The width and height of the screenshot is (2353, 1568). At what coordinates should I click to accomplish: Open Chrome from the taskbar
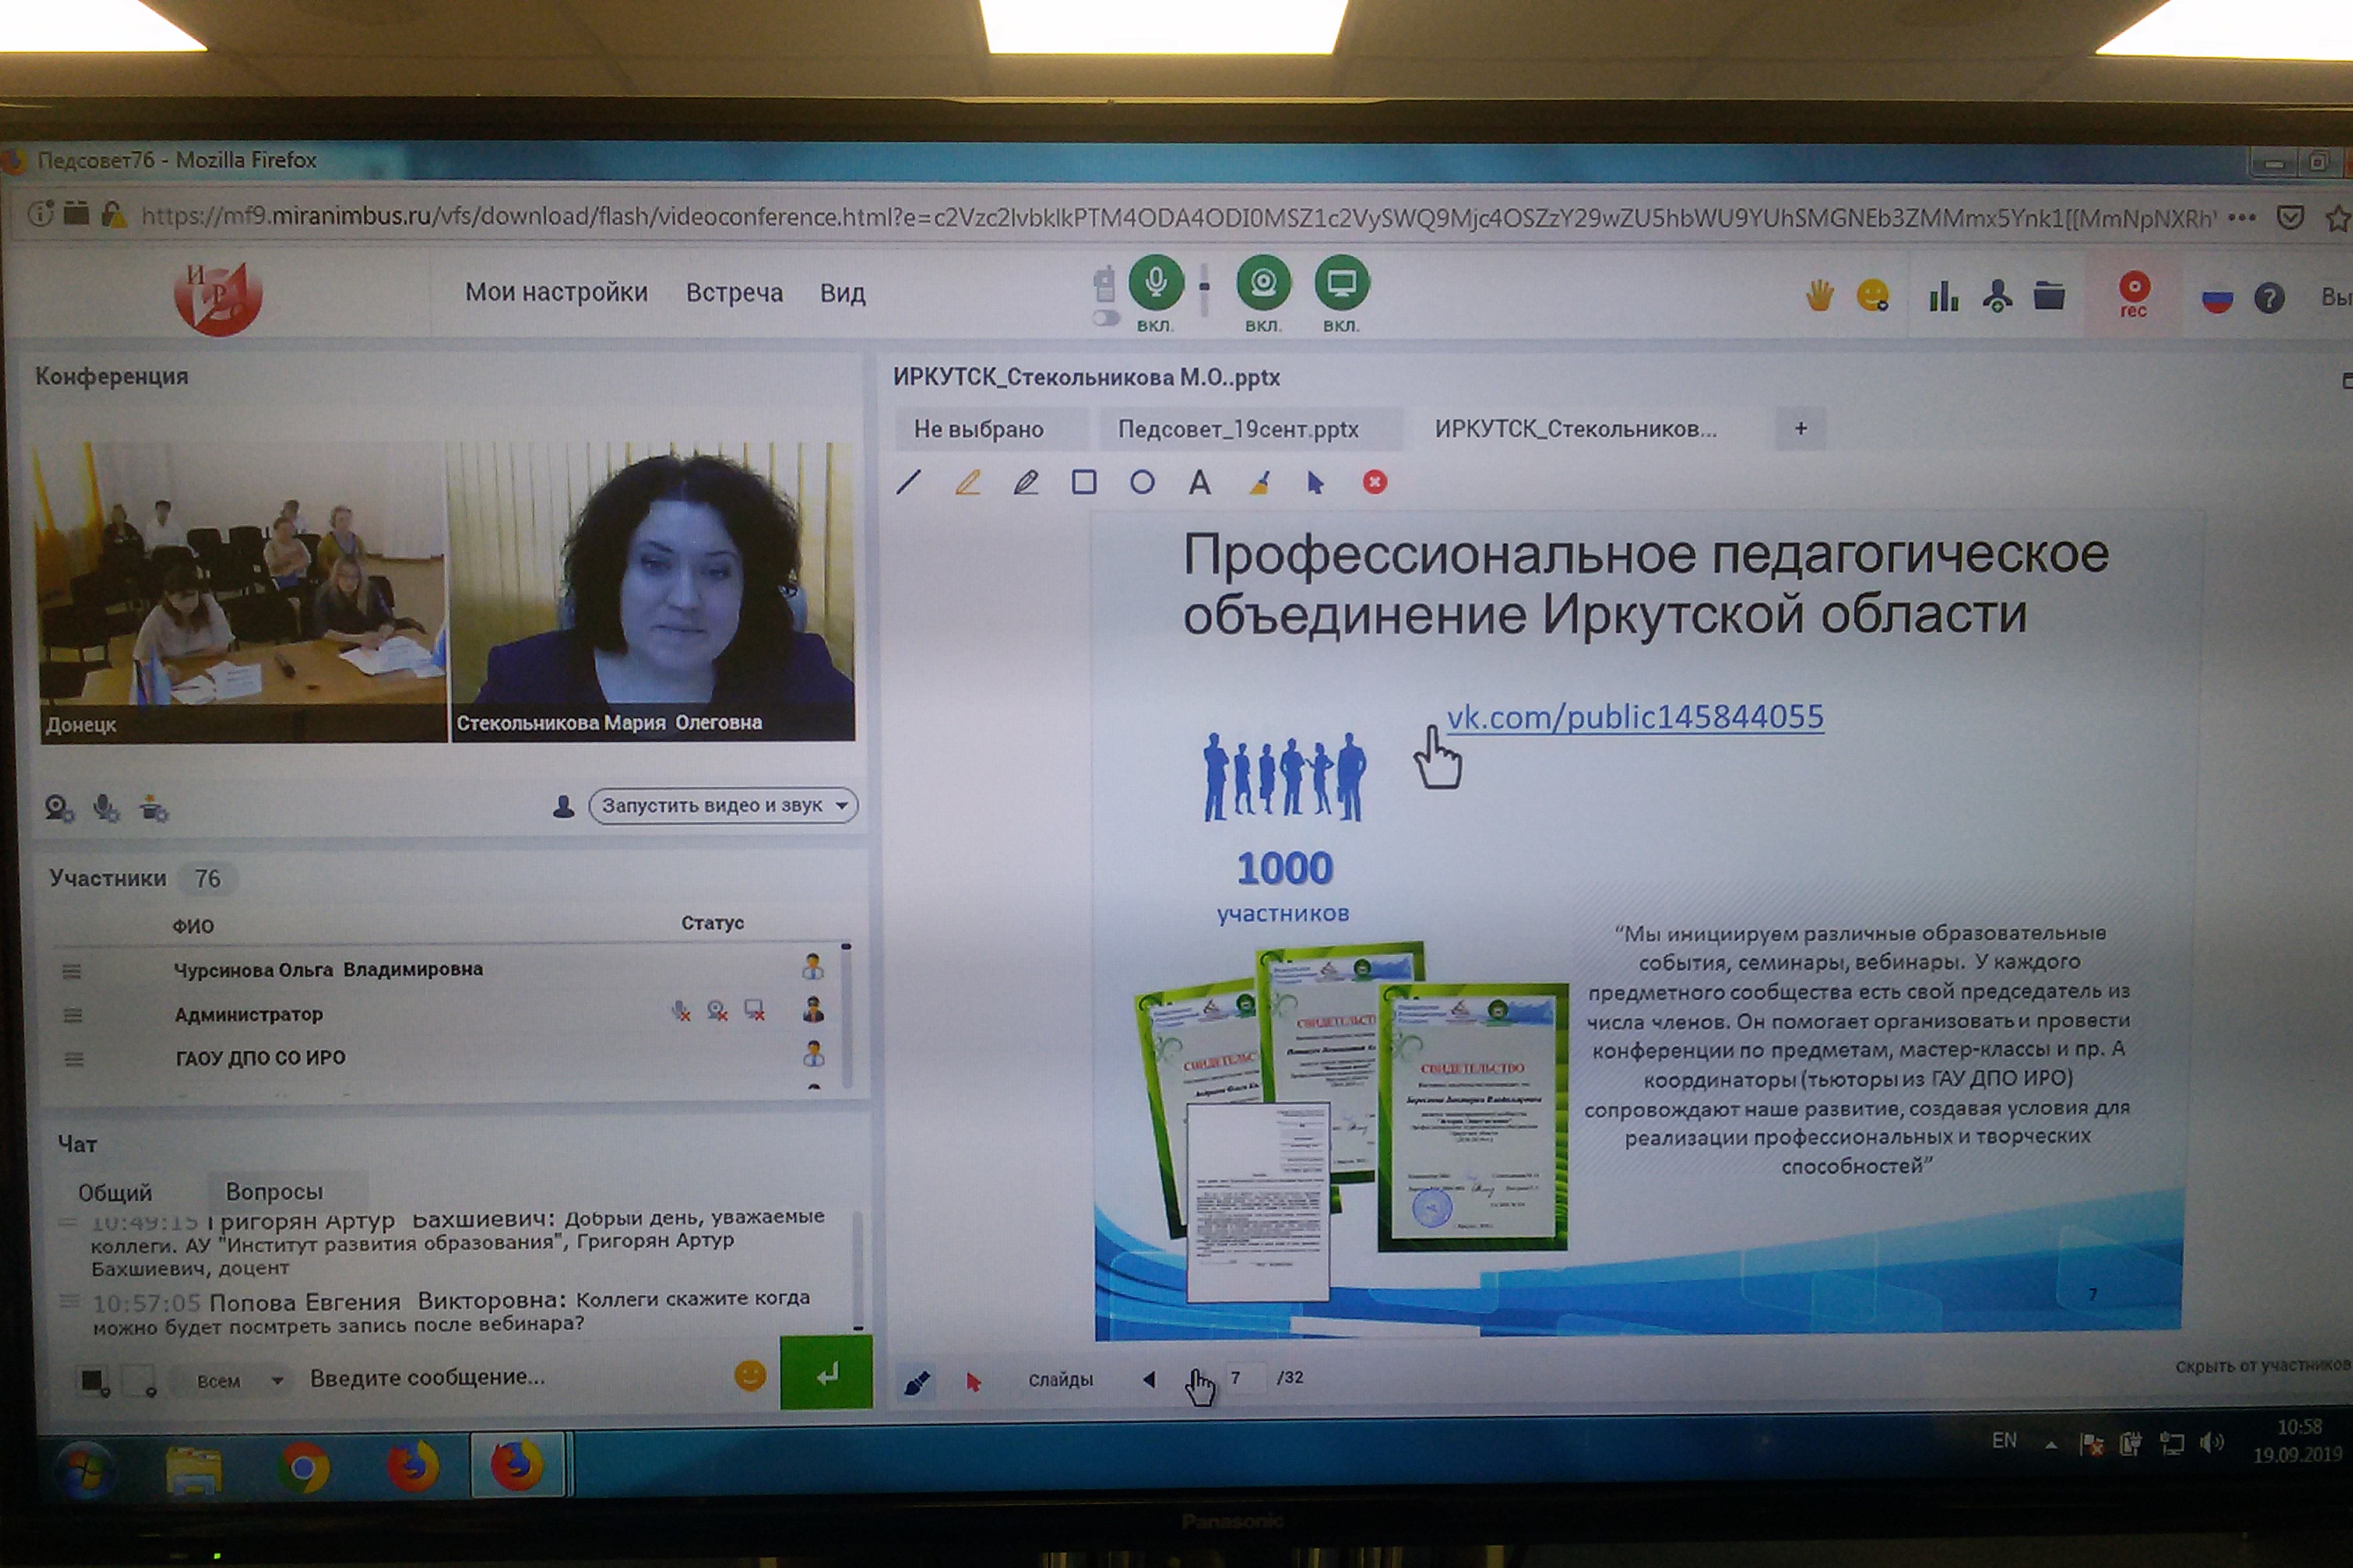click(x=304, y=1468)
